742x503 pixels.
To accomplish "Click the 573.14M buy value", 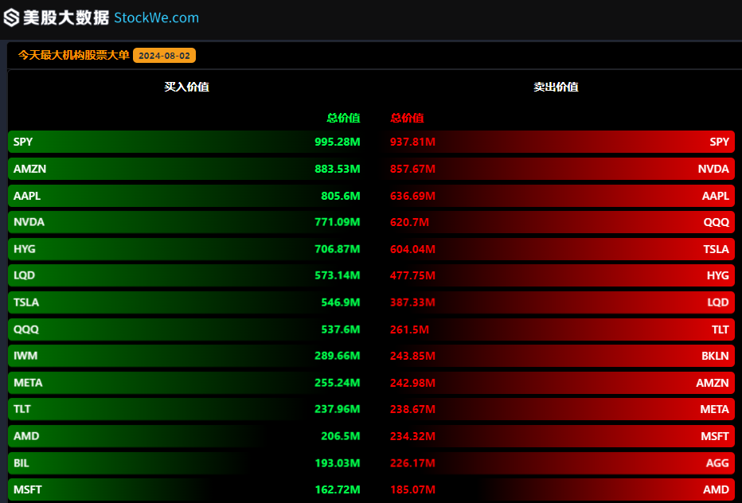I will pos(338,275).
